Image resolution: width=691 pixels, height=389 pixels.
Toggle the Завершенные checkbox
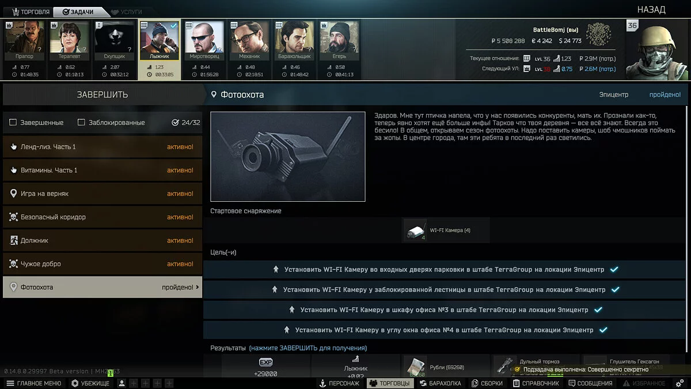(x=13, y=123)
